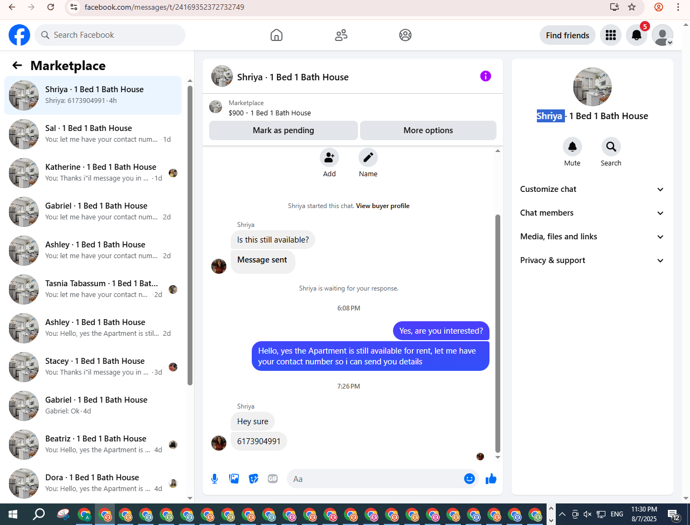The height and width of the screenshot is (525, 690).
Task: Click Yes, are you interested? message
Action: pyautogui.click(x=441, y=331)
